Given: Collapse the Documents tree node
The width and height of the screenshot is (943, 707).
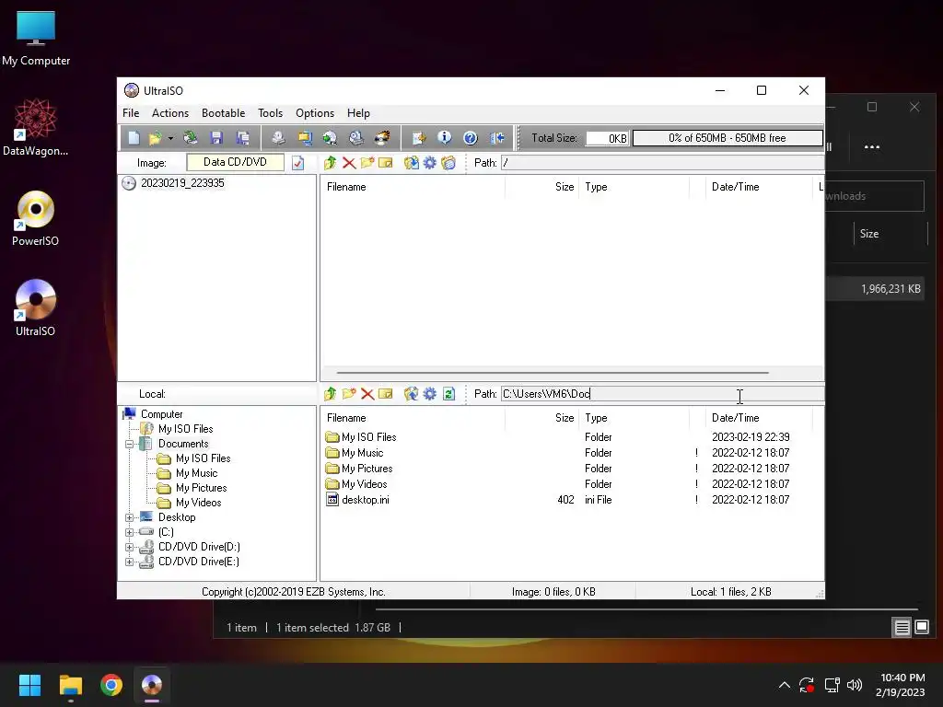Looking at the screenshot, I should point(129,445).
